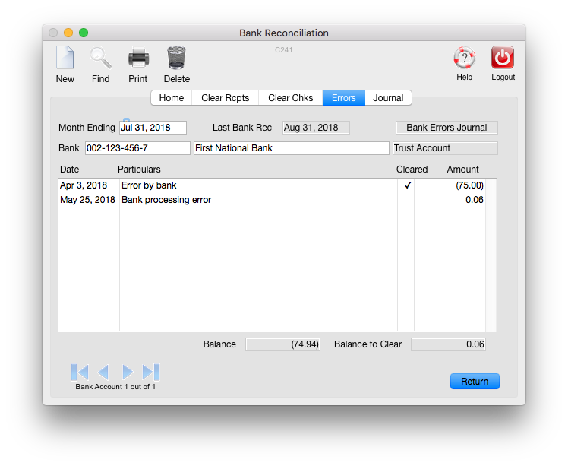Click the Month Ending date field
This screenshot has height=466, width=568.
pyautogui.click(x=153, y=128)
